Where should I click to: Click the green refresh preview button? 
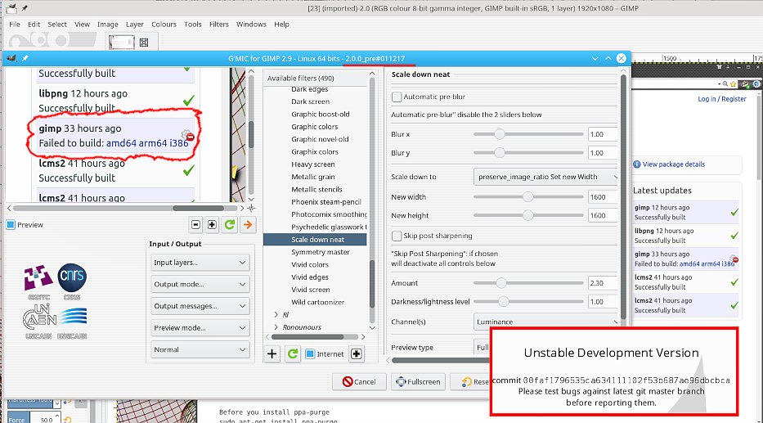click(230, 224)
